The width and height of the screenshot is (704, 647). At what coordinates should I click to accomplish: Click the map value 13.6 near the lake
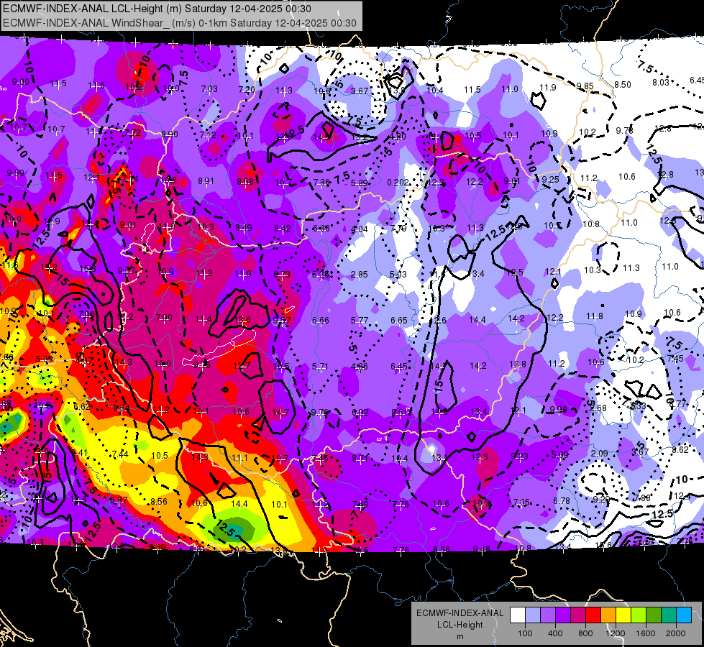[x=243, y=320]
